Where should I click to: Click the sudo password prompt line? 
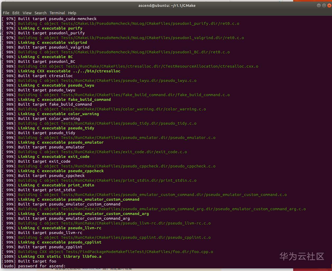pyautogui.click(x=34, y=266)
